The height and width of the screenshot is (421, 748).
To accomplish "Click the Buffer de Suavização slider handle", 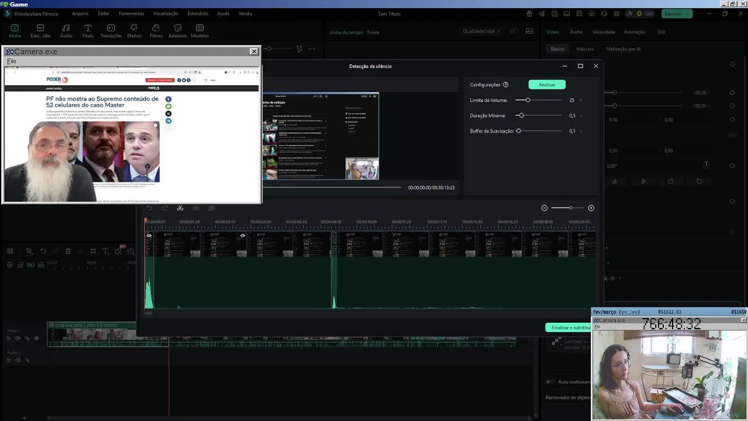I will coord(518,131).
